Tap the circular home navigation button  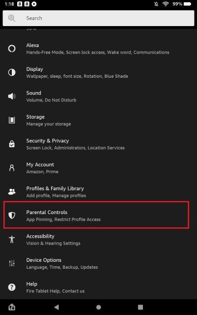point(98,307)
